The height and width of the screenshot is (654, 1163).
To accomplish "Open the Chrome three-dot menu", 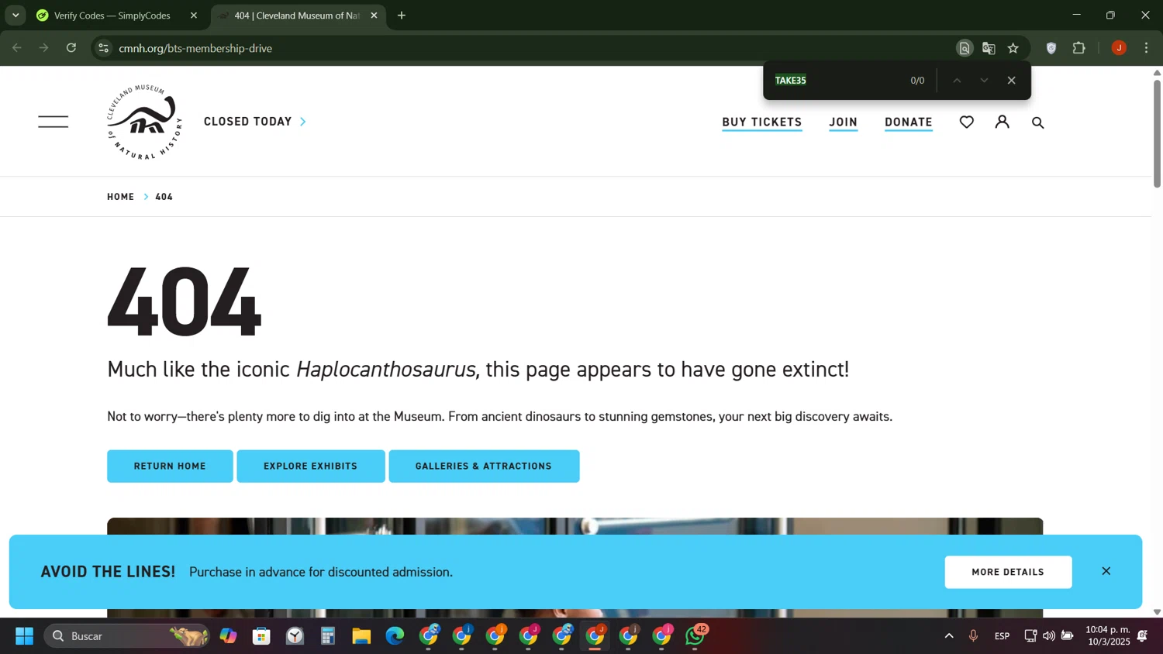I will pyautogui.click(x=1146, y=48).
